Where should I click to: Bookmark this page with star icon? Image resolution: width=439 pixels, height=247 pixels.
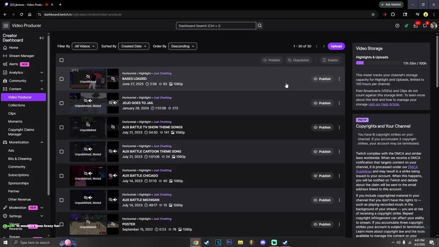point(373,14)
